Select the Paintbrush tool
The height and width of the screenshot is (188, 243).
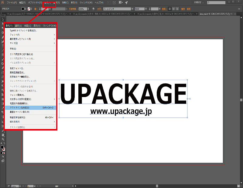(3, 59)
